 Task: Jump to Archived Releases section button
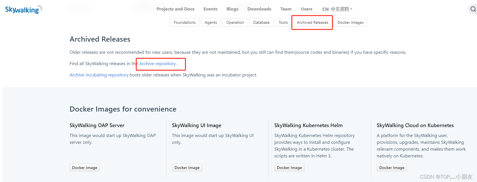pyautogui.click(x=313, y=22)
